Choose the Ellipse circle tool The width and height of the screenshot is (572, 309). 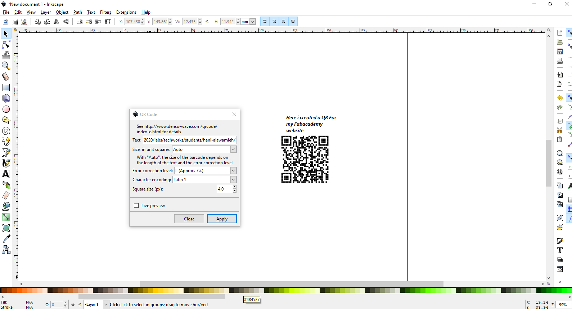coord(6,109)
